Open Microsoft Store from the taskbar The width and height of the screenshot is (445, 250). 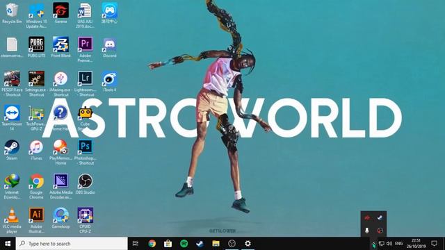168,244
